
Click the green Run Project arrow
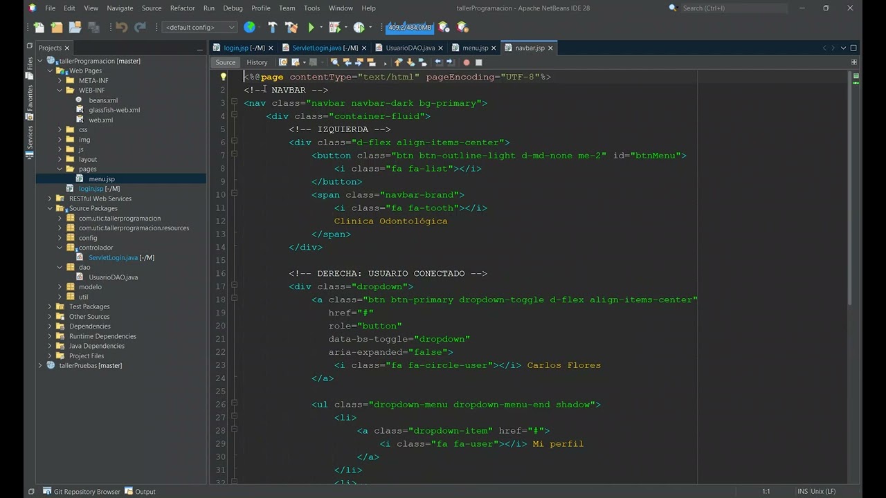tap(311, 28)
